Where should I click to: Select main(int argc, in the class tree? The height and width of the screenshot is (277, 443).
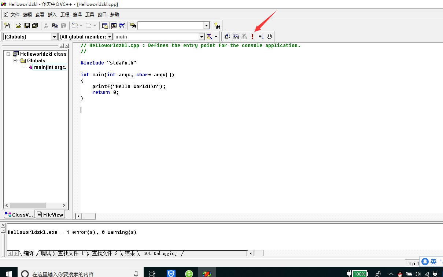click(50, 67)
